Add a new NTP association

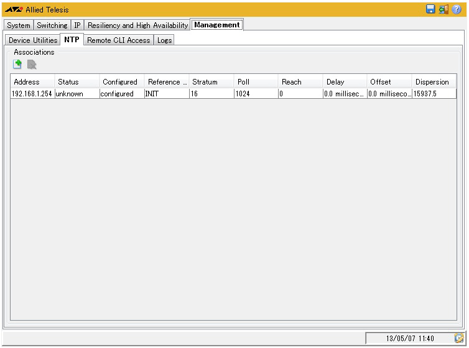(17, 65)
